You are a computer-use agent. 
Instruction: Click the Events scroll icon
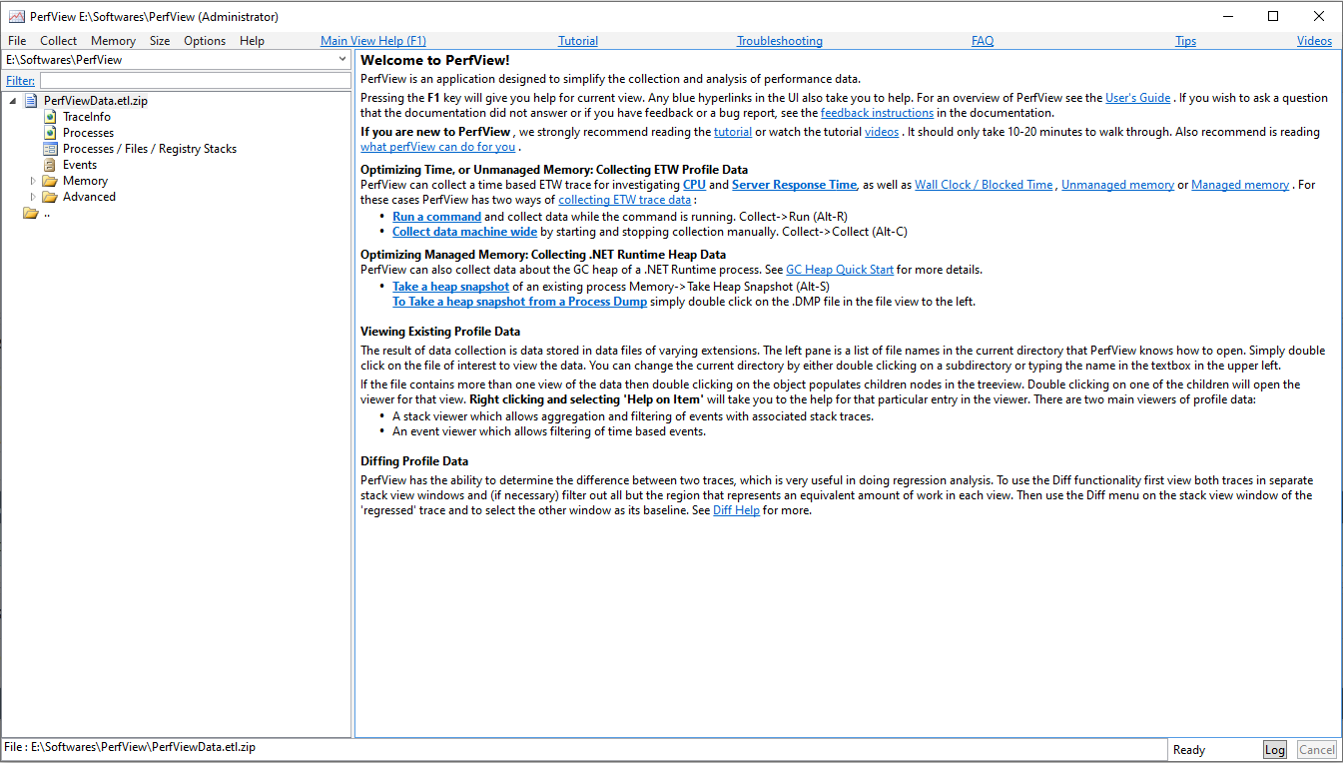[x=50, y=165]
